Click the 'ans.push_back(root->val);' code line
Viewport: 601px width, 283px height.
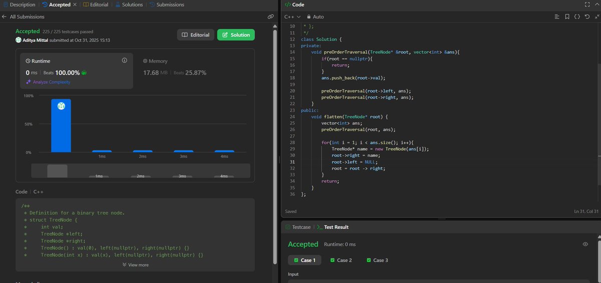(354, 78)
